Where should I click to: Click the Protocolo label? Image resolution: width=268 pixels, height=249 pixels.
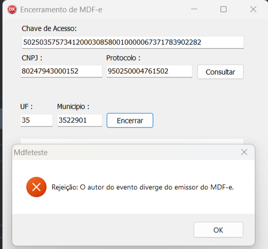click(123, 58)
